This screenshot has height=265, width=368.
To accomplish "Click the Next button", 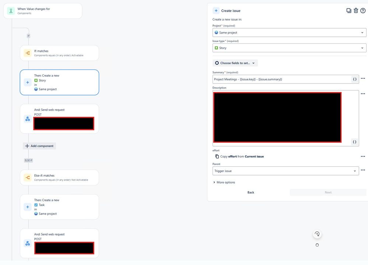I will pyautogui.click(x=328, y=192).
